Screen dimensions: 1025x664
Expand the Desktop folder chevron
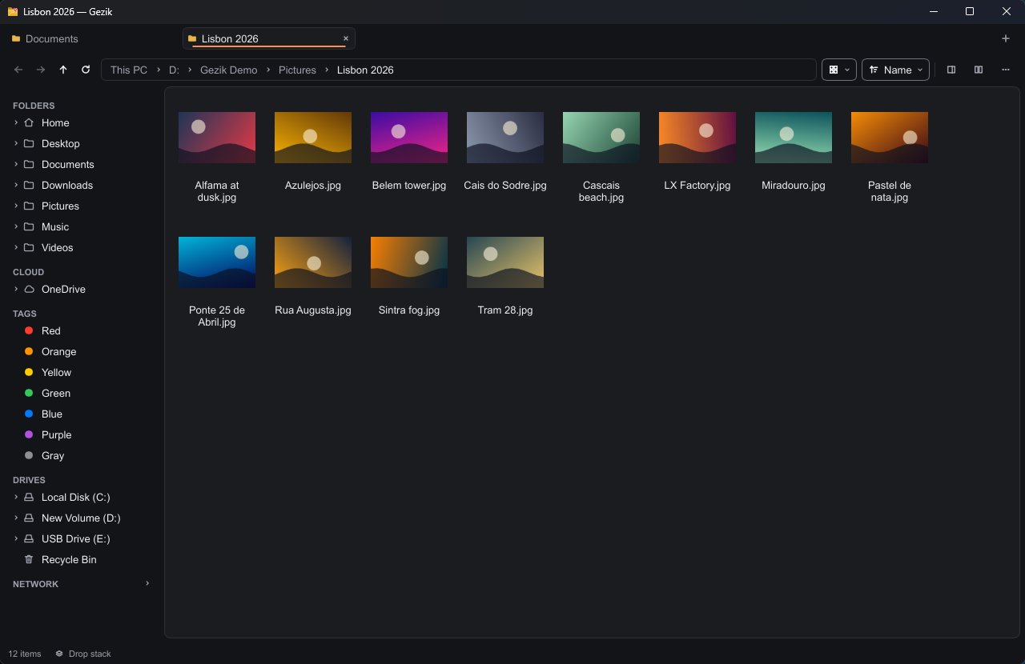click(16, 143)
